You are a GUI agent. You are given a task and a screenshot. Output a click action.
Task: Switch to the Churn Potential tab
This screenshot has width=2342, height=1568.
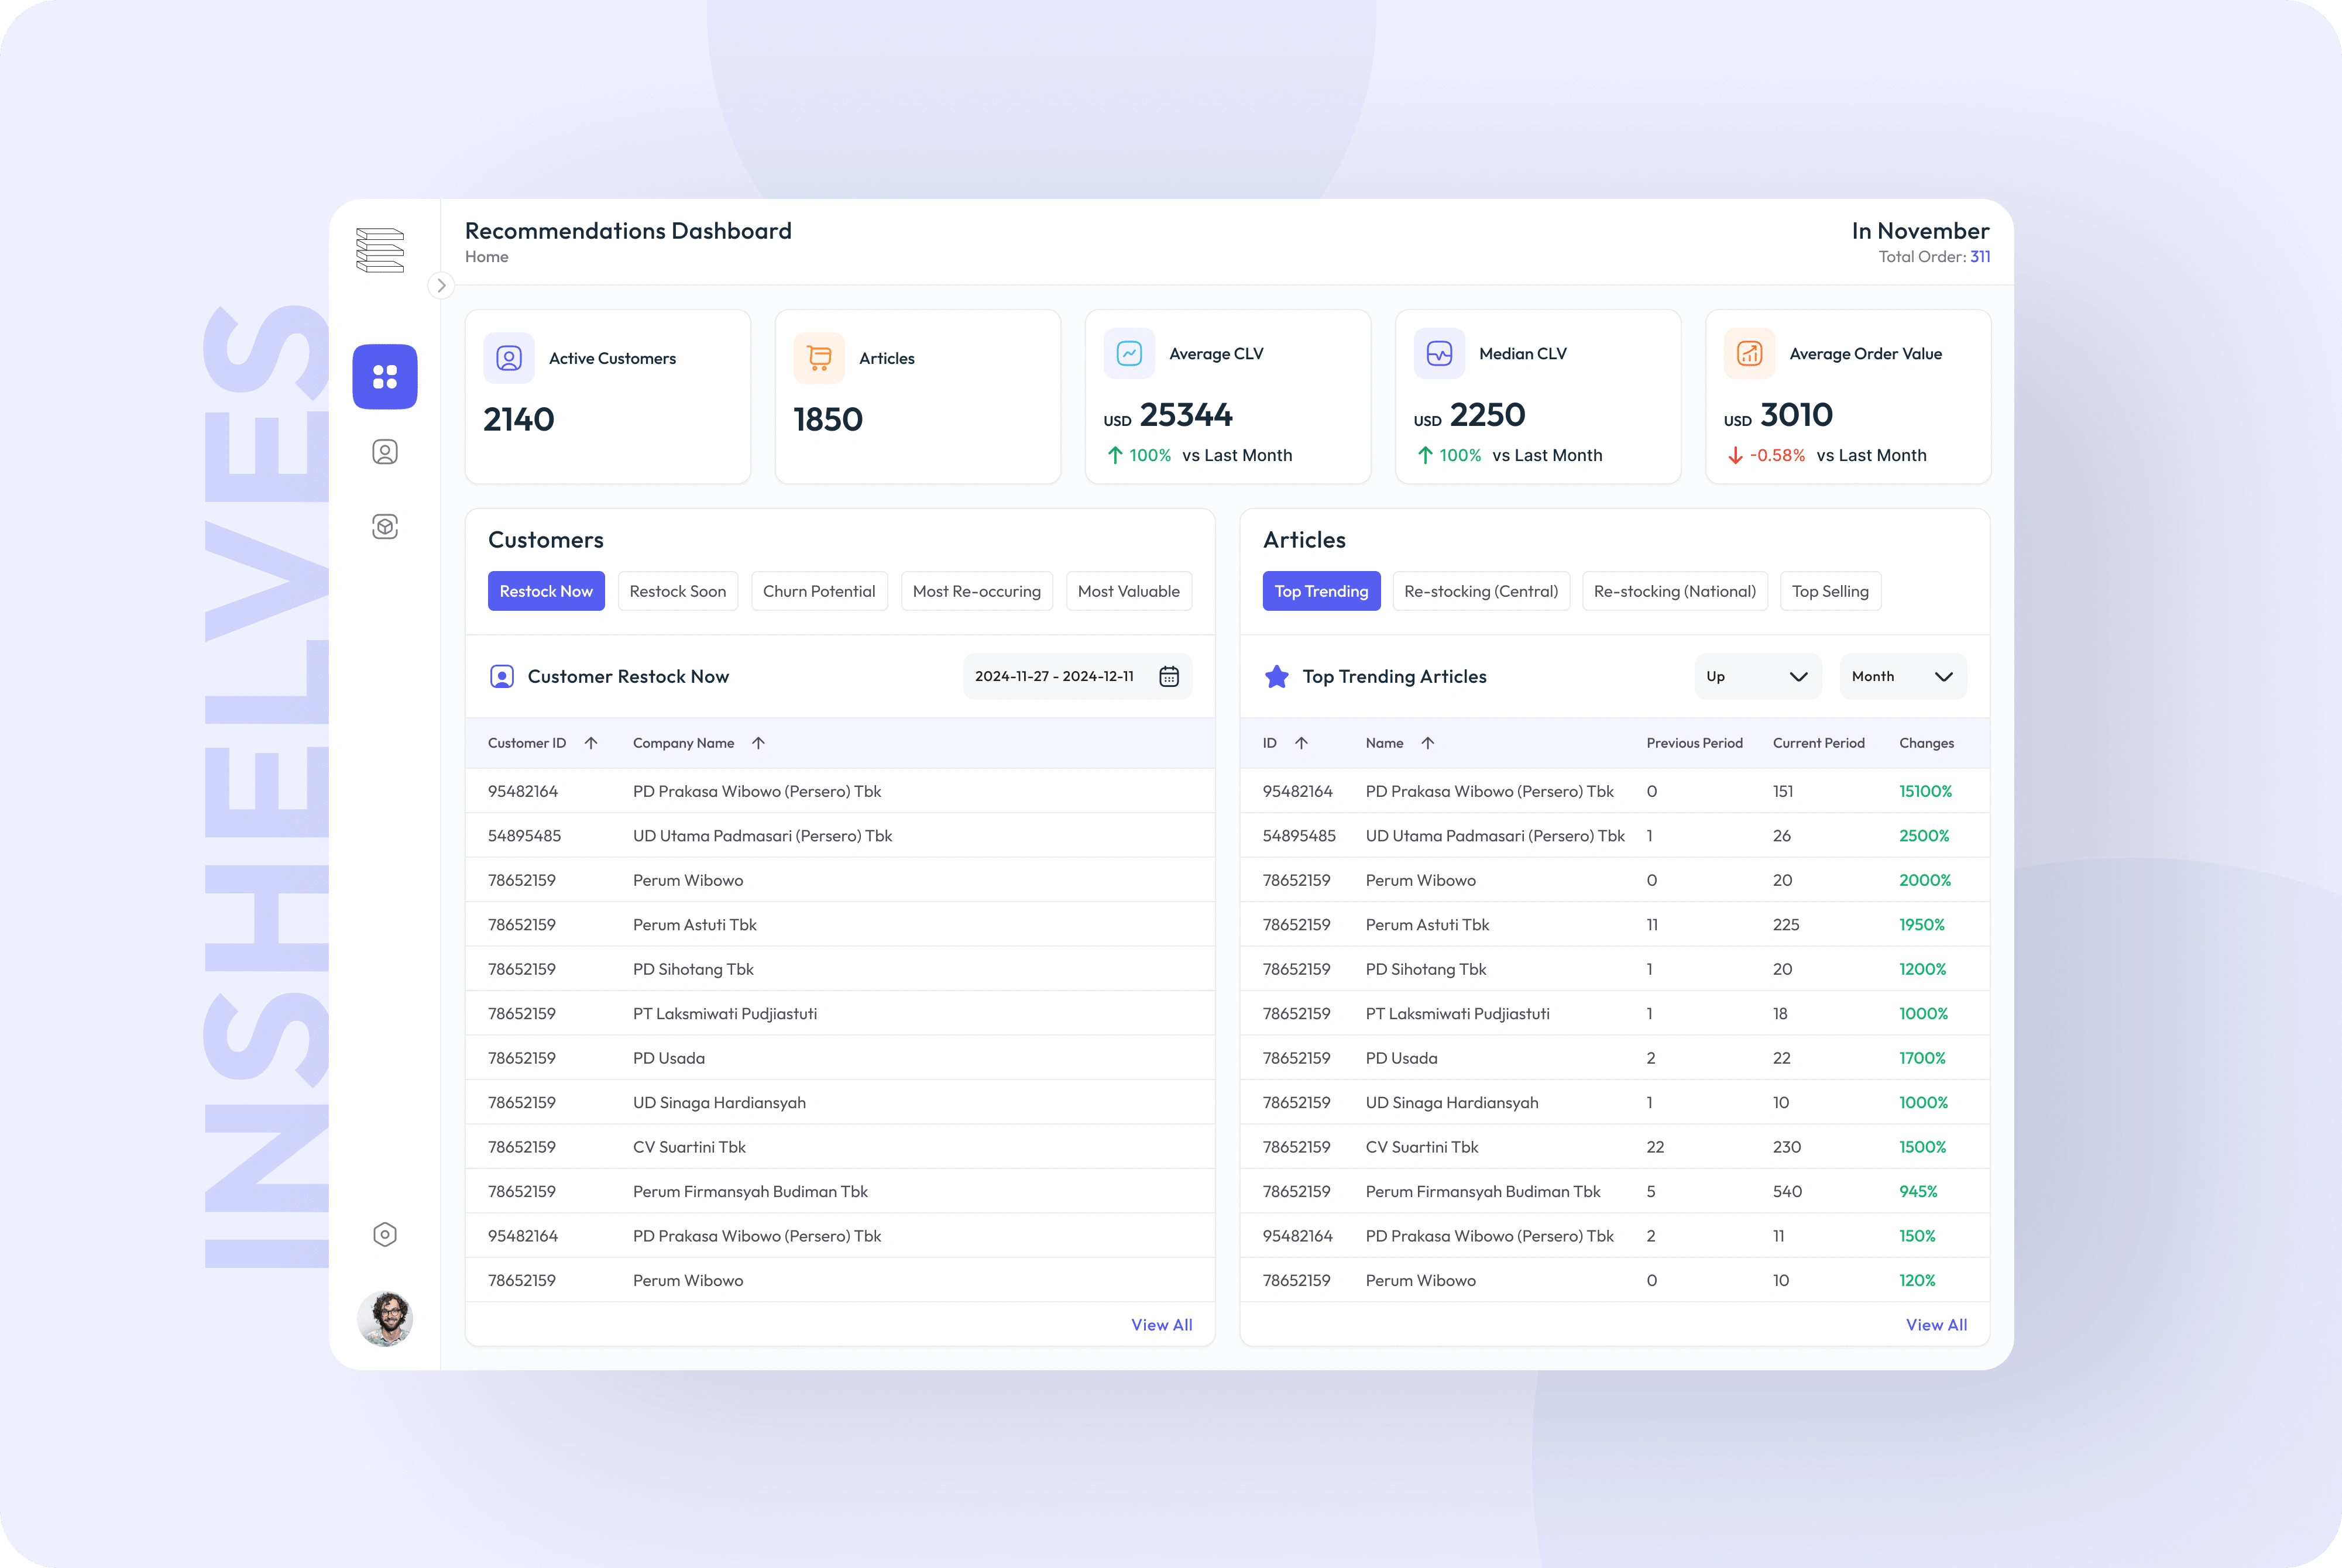tap(818, 591)
